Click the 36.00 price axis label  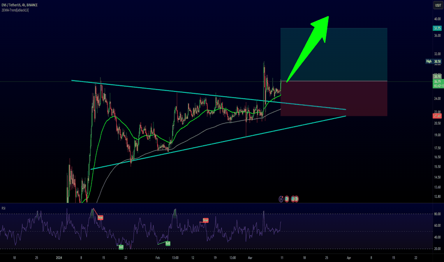(437, 35)
